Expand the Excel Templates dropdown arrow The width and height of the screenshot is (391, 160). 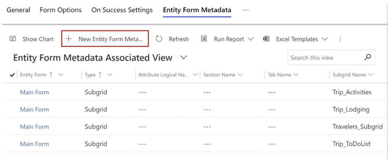325,39
